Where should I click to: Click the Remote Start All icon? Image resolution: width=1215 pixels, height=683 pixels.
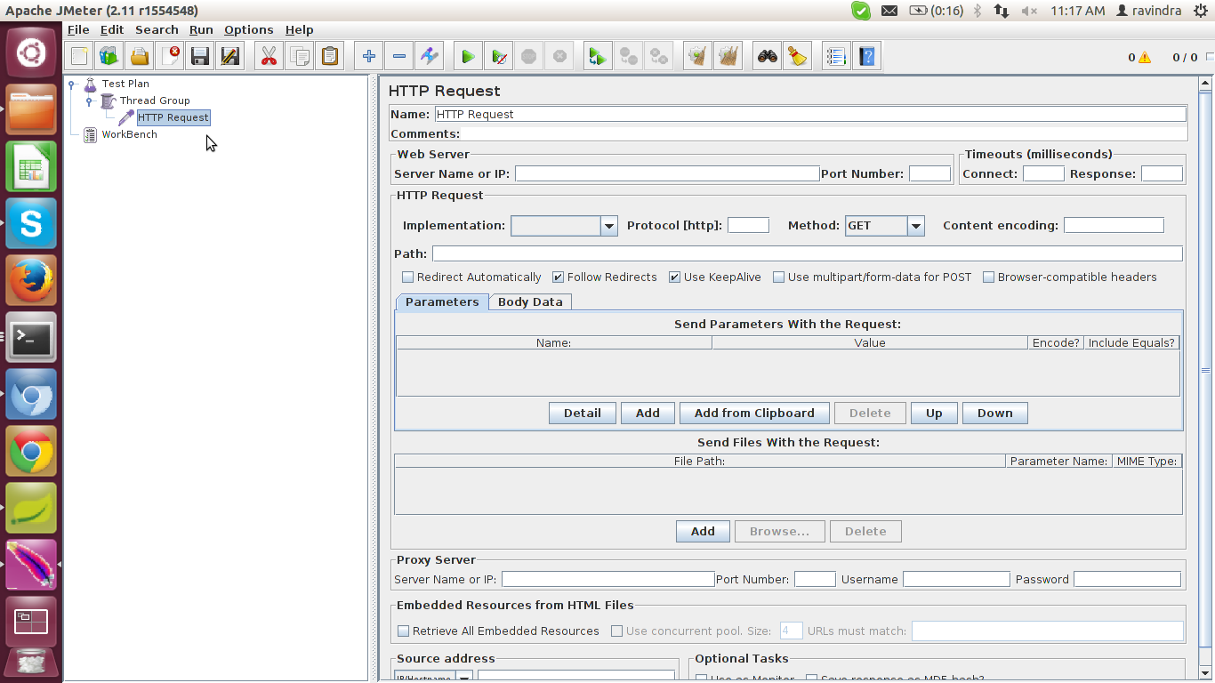pos(598,57)
